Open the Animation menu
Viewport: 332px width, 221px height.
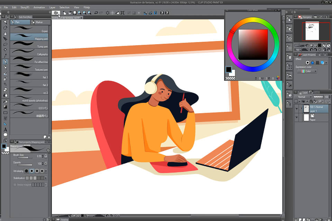39,7
